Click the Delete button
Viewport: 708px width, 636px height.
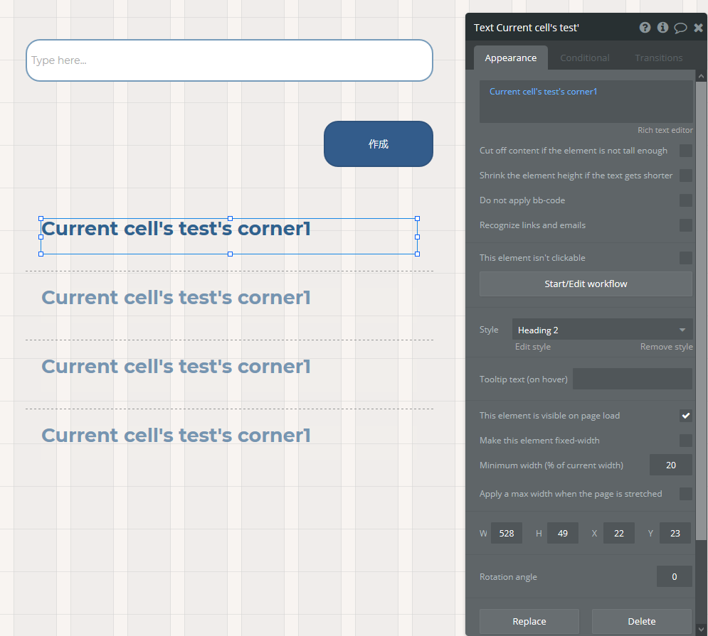[x=642, y=621]
